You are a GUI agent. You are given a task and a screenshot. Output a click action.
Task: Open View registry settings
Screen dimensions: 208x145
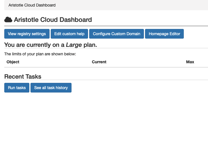[x=27, y=34]
